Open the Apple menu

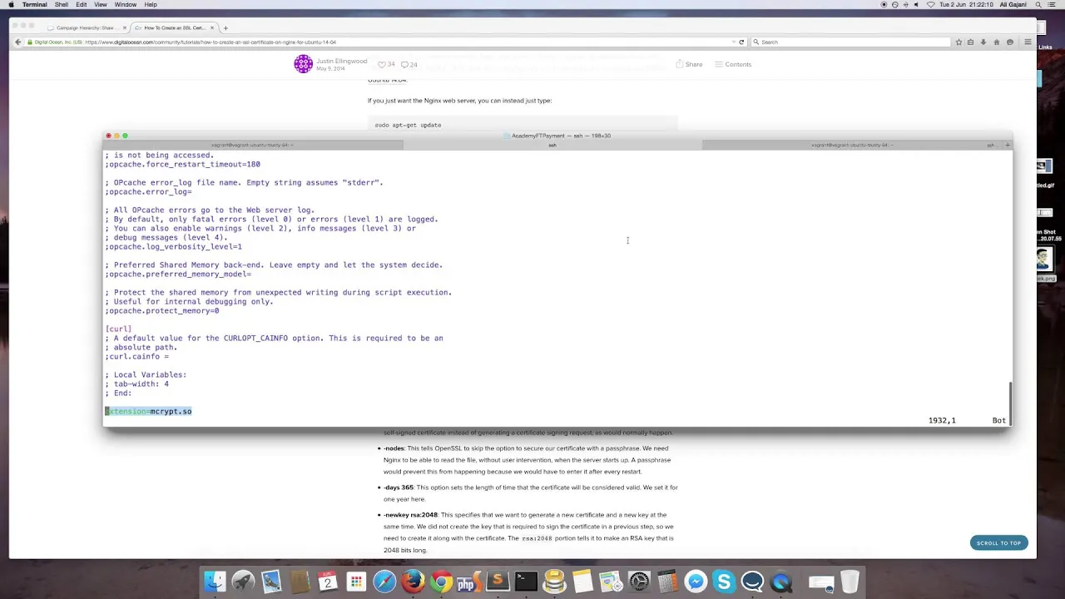click(10, 5)
